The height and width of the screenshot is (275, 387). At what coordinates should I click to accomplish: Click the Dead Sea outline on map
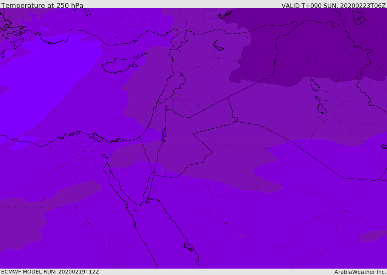pos(164,134)
